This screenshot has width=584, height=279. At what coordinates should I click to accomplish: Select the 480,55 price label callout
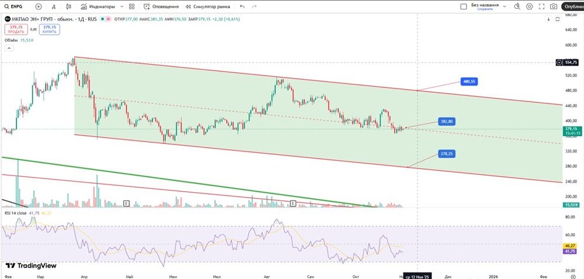469,82
